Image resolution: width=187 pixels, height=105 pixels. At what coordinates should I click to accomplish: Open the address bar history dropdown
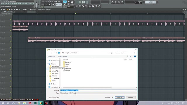coord(109,53)
